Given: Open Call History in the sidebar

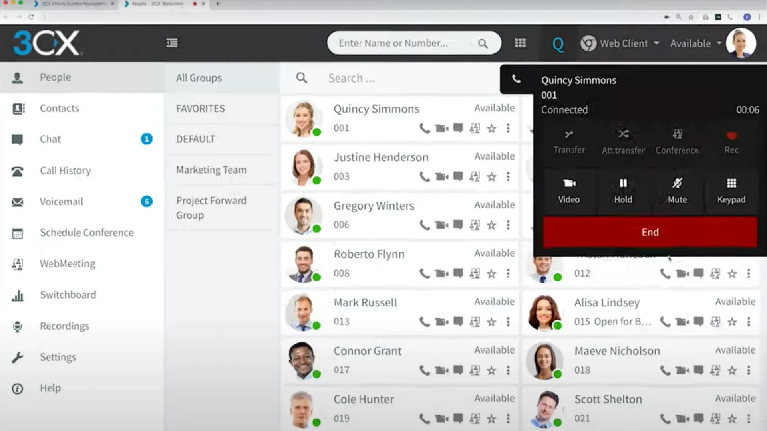Looking at the screenshot, I should click(x=65, y=171).
